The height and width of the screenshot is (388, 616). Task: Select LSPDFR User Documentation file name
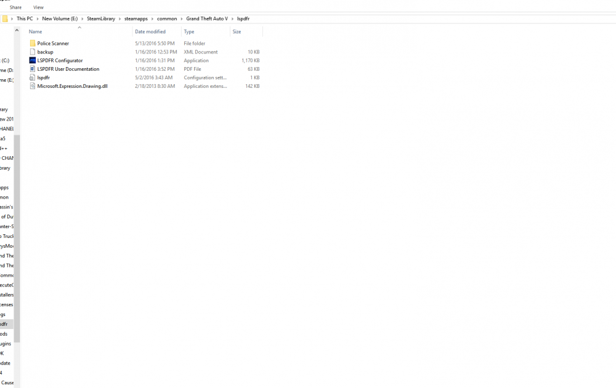[68, 69]
